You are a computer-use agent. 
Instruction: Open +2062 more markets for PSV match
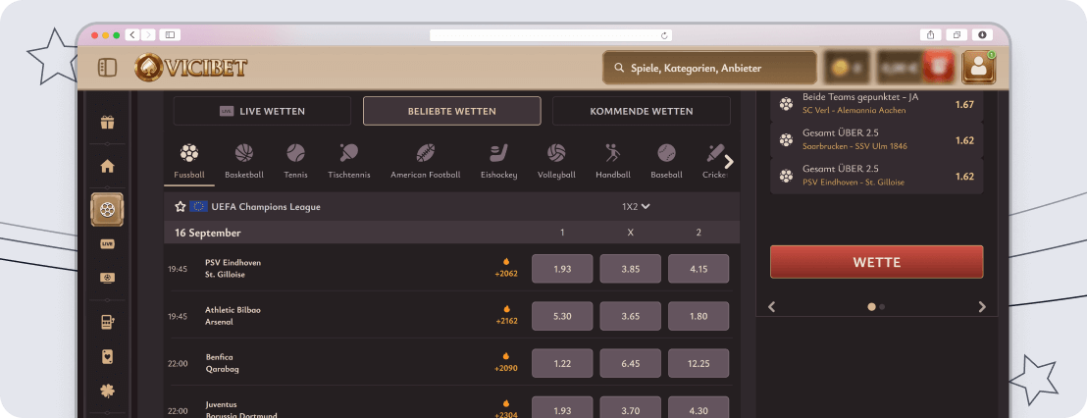point(506,268)
